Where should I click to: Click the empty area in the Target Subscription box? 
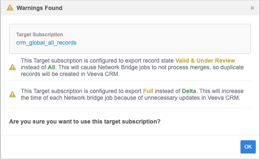[162, 39]
